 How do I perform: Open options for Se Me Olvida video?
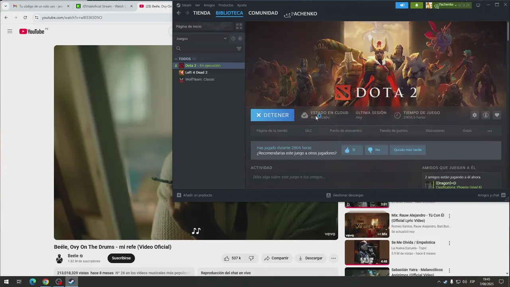tap(449, 243)
